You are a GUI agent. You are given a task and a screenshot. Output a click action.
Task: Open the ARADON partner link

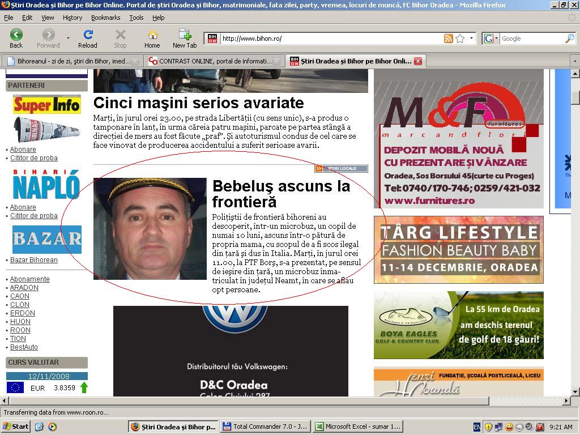pyautogui.click(x=24, y=288)
